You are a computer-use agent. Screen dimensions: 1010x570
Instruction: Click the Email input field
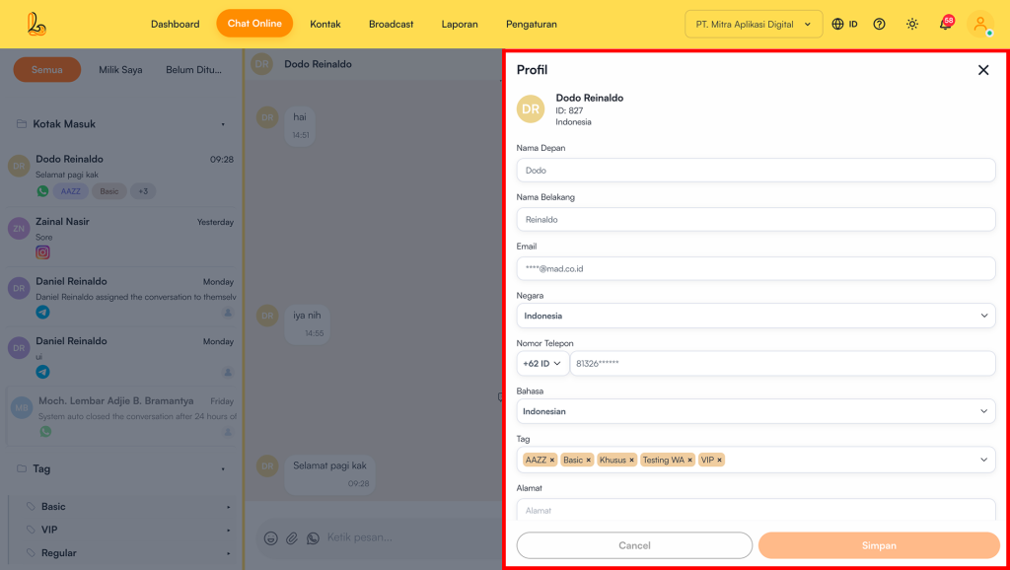pos(756,268)
